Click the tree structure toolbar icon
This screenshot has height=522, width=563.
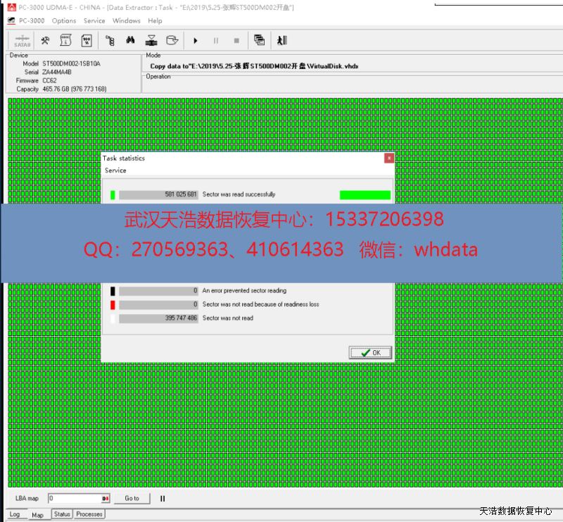tap(110, 41)
